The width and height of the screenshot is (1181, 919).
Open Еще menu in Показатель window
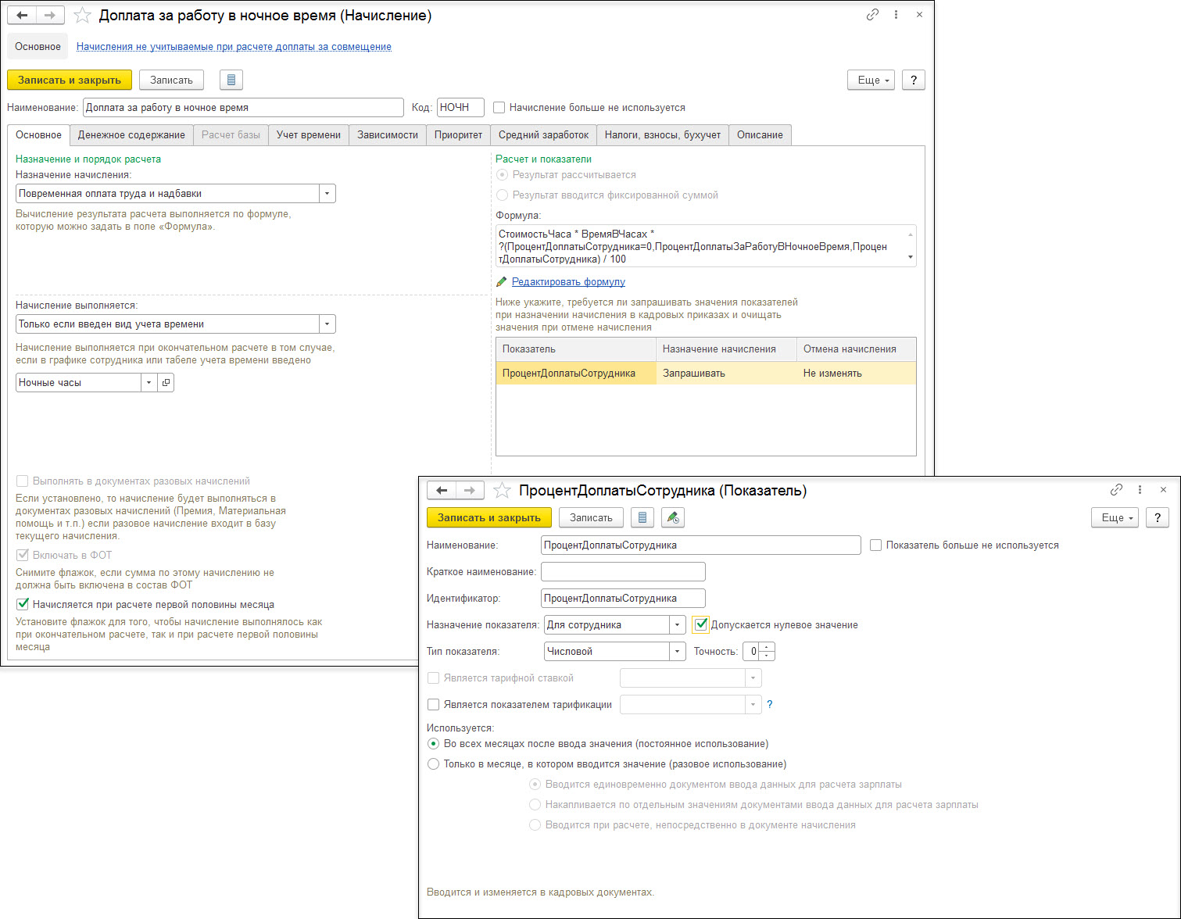tap(1115, 517)
